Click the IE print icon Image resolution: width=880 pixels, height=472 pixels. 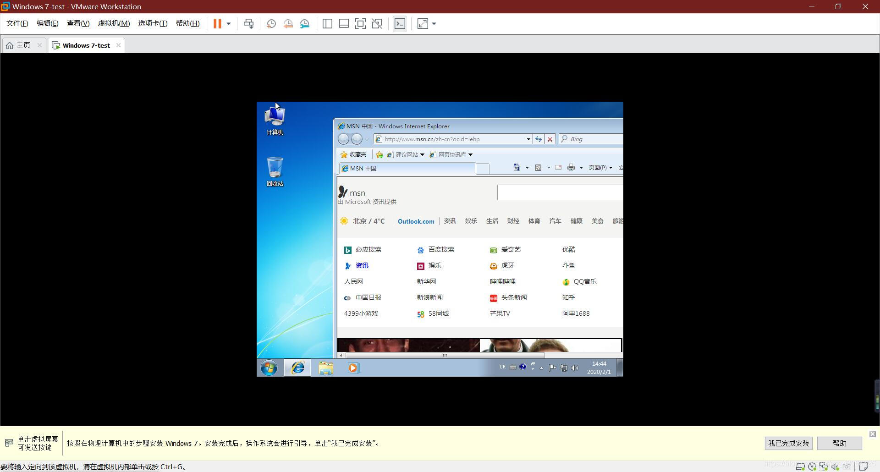571,167
